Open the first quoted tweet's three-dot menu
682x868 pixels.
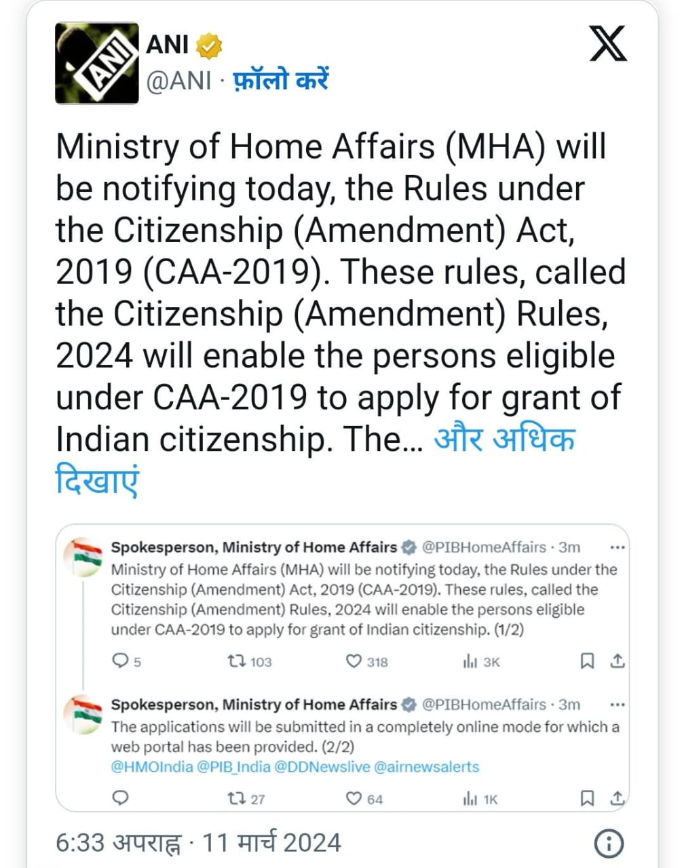[x=617, y=547]
